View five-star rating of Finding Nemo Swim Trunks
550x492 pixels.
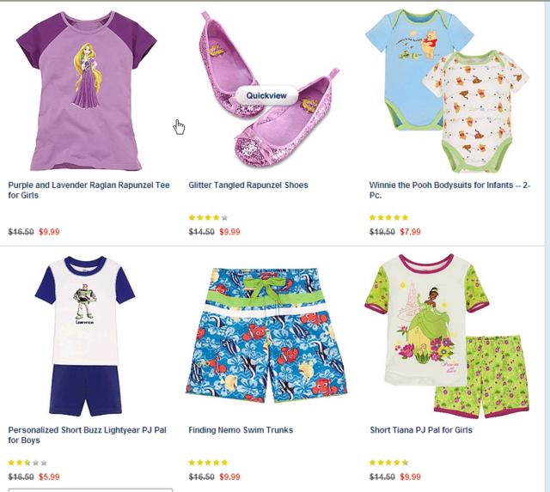(208, 463)
